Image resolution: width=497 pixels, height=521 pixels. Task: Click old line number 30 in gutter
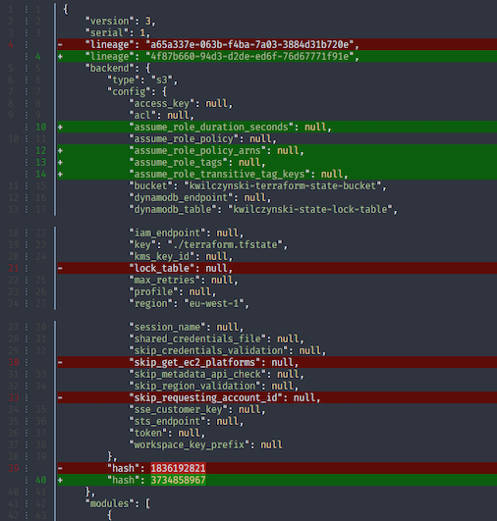pyautogui.click(x=14, y=362)
